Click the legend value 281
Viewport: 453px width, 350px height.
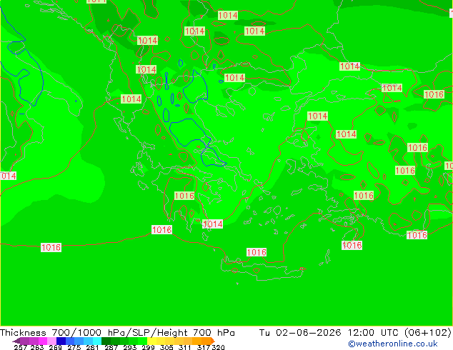92,347
